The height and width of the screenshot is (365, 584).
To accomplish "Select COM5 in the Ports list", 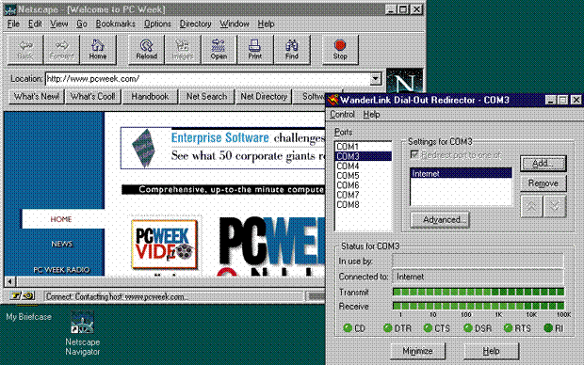I will pos(364,176).
